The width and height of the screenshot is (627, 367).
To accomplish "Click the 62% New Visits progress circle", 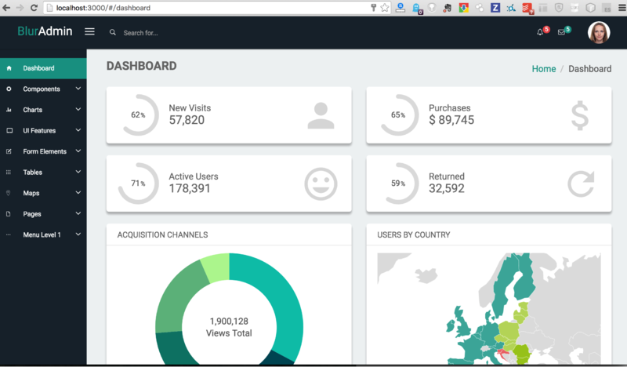I will point(138,115).
